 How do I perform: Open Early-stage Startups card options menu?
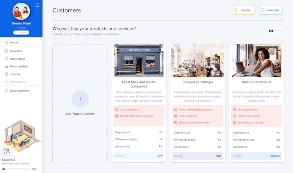point(221,48)
